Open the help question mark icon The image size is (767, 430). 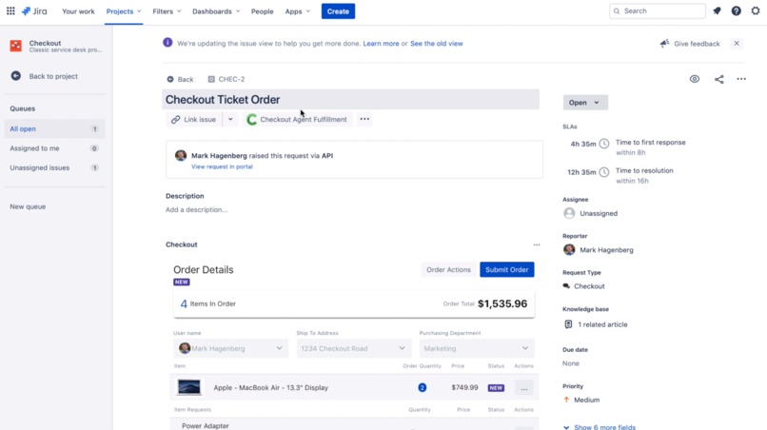pos(737,10)
